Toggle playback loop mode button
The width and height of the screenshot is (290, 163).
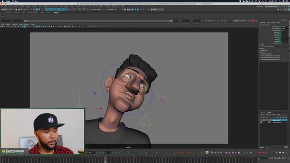[x=248, y=21]
